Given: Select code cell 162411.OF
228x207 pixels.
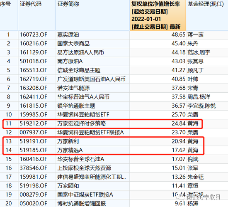Looking at the screenshot, I should click(x=34, y=97).
